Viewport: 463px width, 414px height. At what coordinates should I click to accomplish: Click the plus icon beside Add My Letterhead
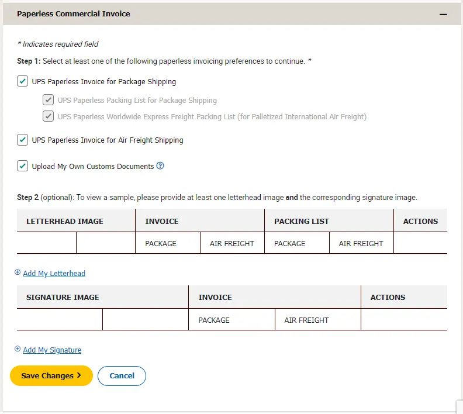pos(18,272)
